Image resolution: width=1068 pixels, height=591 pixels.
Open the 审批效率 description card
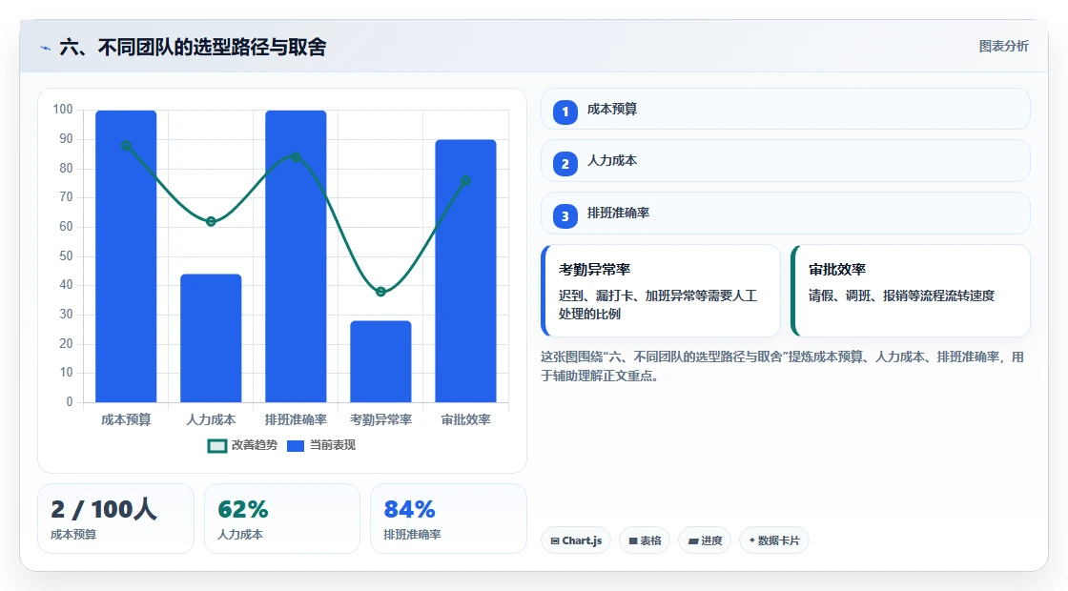(x=911, y=291)
